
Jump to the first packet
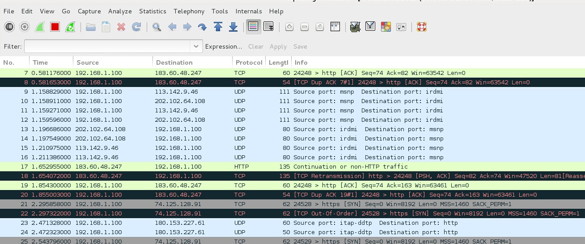[218, 27]
